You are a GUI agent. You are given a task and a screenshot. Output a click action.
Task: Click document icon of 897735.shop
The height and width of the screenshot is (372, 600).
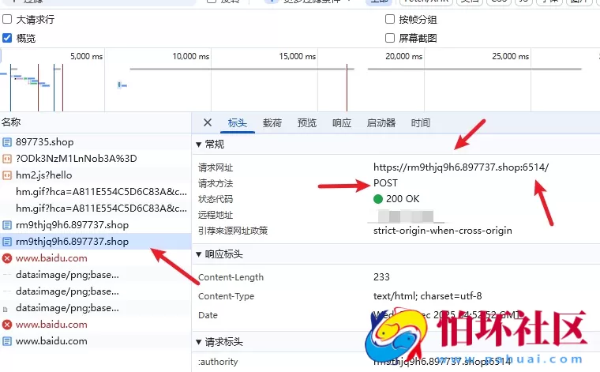[7, 142]
